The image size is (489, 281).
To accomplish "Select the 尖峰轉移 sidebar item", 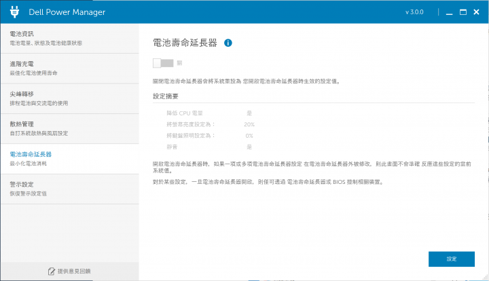I will 70,98.
